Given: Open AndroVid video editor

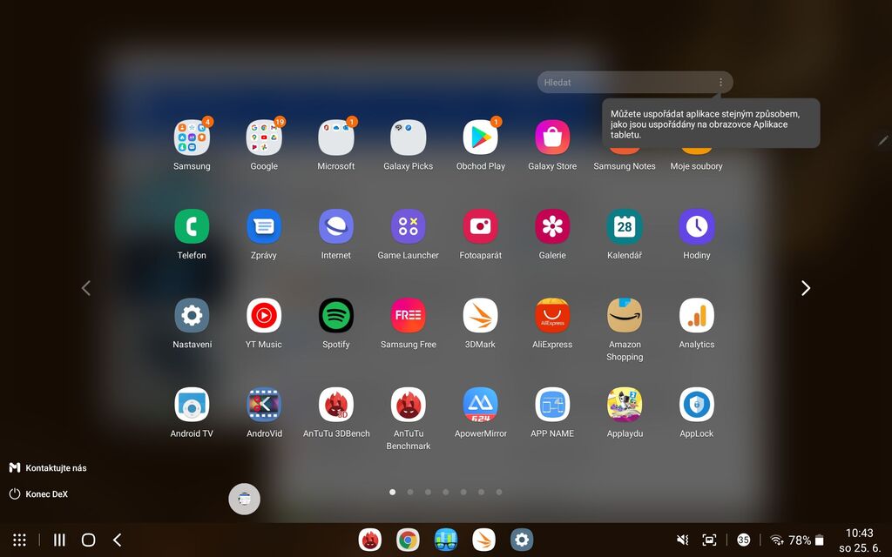Looking at the screenshot, I should (x=264, y=406).
